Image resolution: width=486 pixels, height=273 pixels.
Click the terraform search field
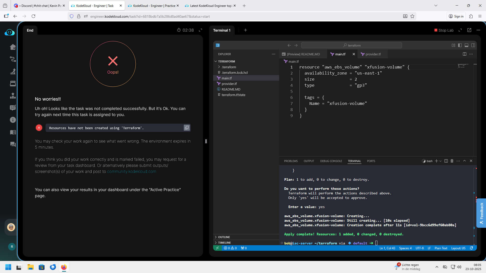pos(351,45)
